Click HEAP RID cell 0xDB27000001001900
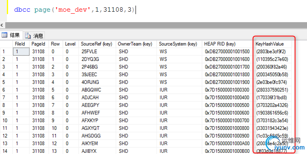 click(227, 82)
